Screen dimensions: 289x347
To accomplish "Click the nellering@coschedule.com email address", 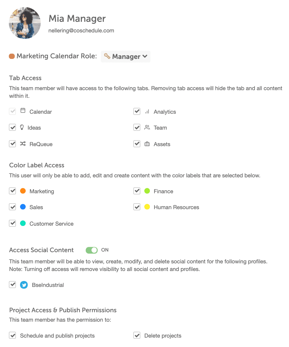I will pyautogui.click(x=81, y=31).
